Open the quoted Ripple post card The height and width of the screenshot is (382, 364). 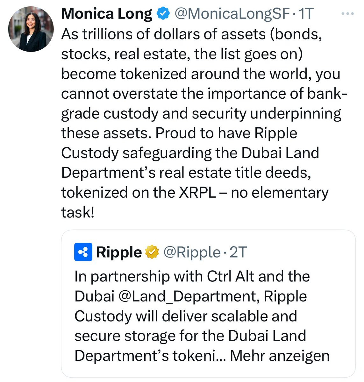[x=208, y=304]
